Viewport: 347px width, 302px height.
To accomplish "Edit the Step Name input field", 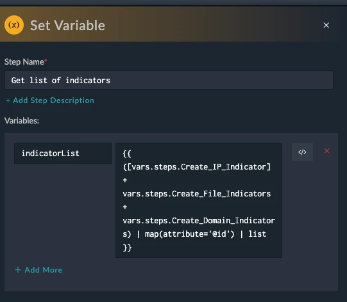I will [x=169, y=80].
